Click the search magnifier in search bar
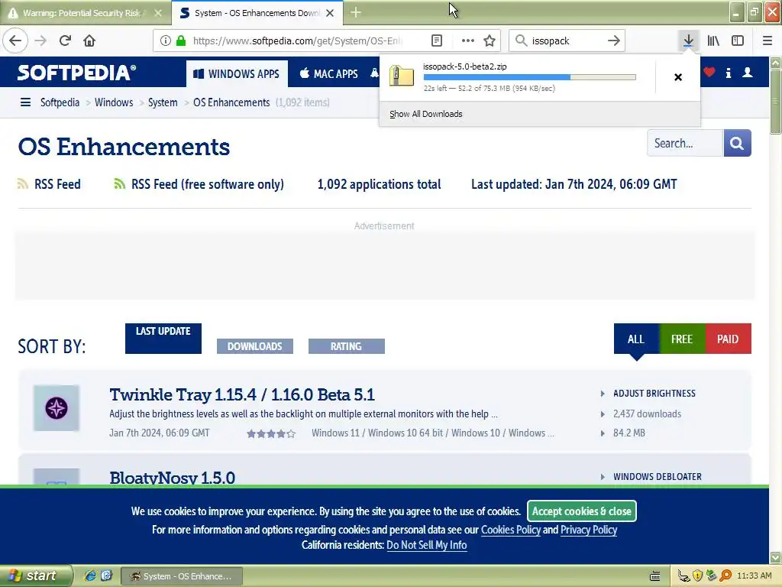Viewport: 782px width, 587px height. (x=521, y=41)
